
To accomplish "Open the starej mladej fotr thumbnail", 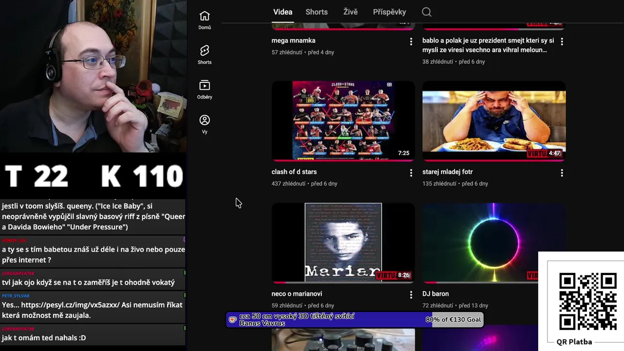I will pyautogui.click(x=494, y=121).
